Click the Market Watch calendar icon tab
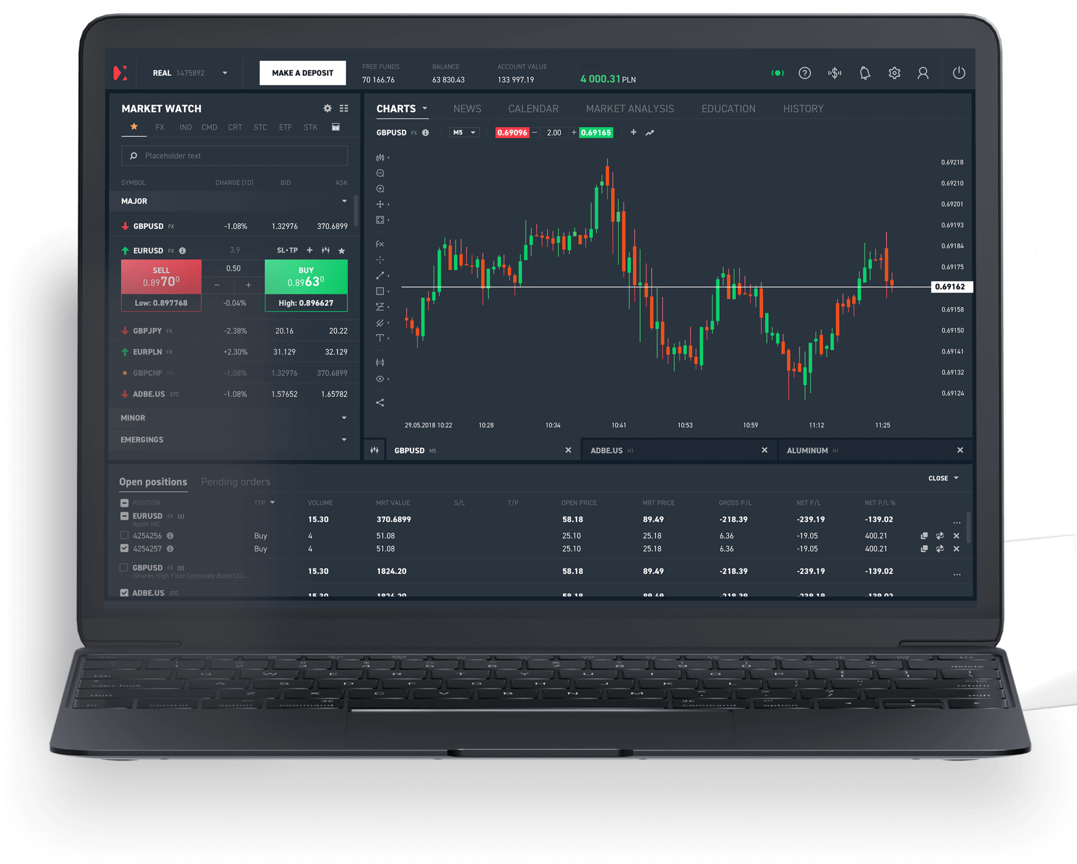 pos(335,127)
